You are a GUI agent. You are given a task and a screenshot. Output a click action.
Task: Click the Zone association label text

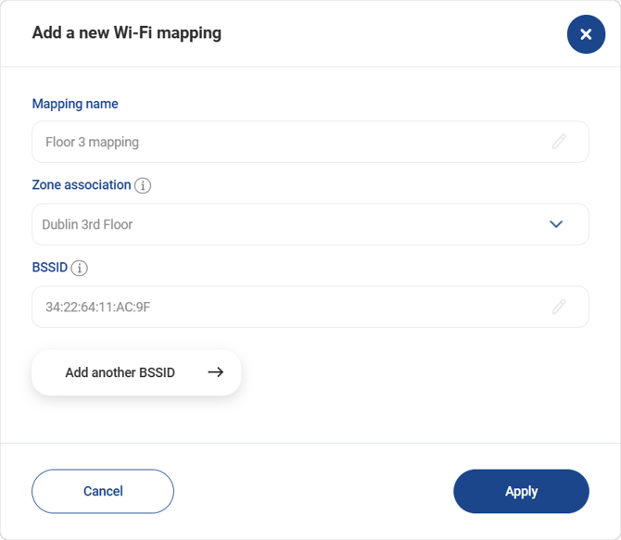click(x=82, y=185)
